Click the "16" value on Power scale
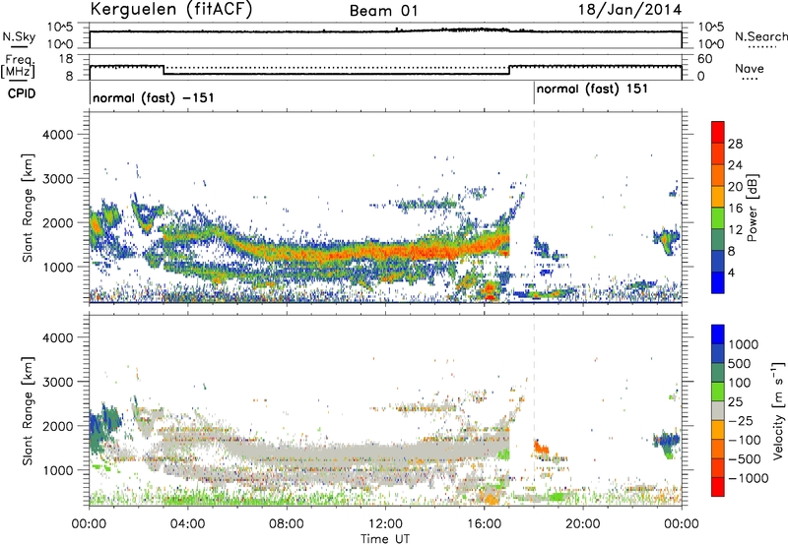 (x=735, y=208)
